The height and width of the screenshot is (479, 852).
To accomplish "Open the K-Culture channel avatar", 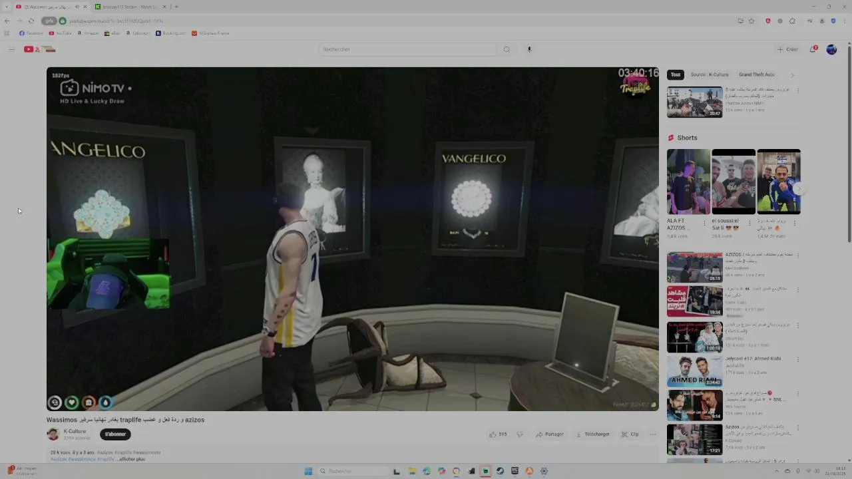I will point(53,434).
